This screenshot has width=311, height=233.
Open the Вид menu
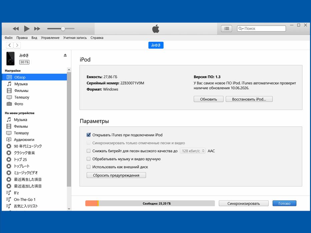(x=34, y=38)
